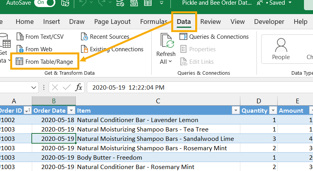
Task: Click the table grid icon in title bar
Action: point(148,3)
